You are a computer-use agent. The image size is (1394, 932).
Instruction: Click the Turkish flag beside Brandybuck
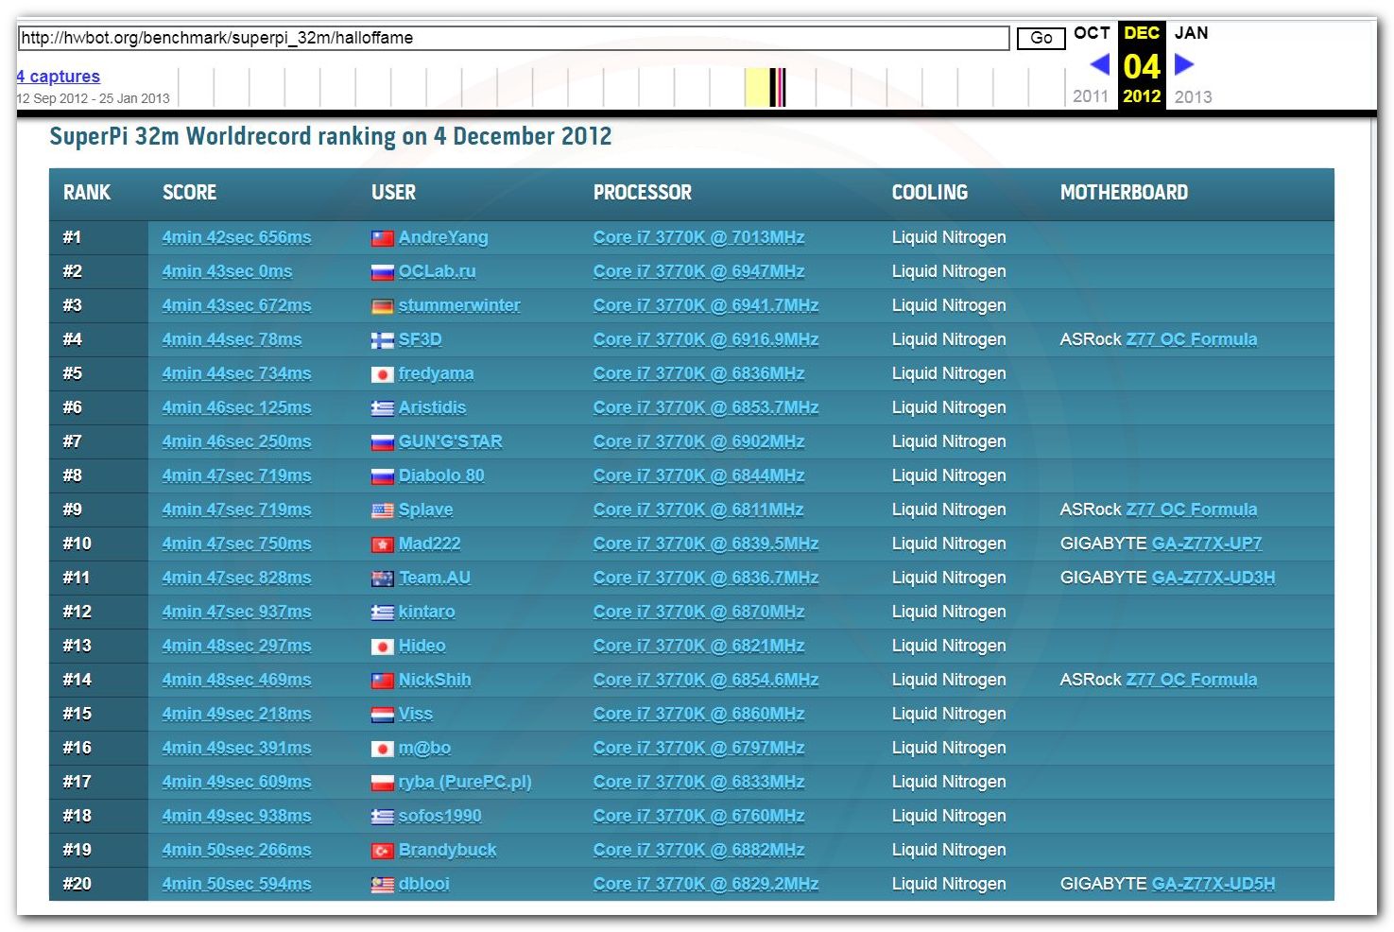point(382,851)
